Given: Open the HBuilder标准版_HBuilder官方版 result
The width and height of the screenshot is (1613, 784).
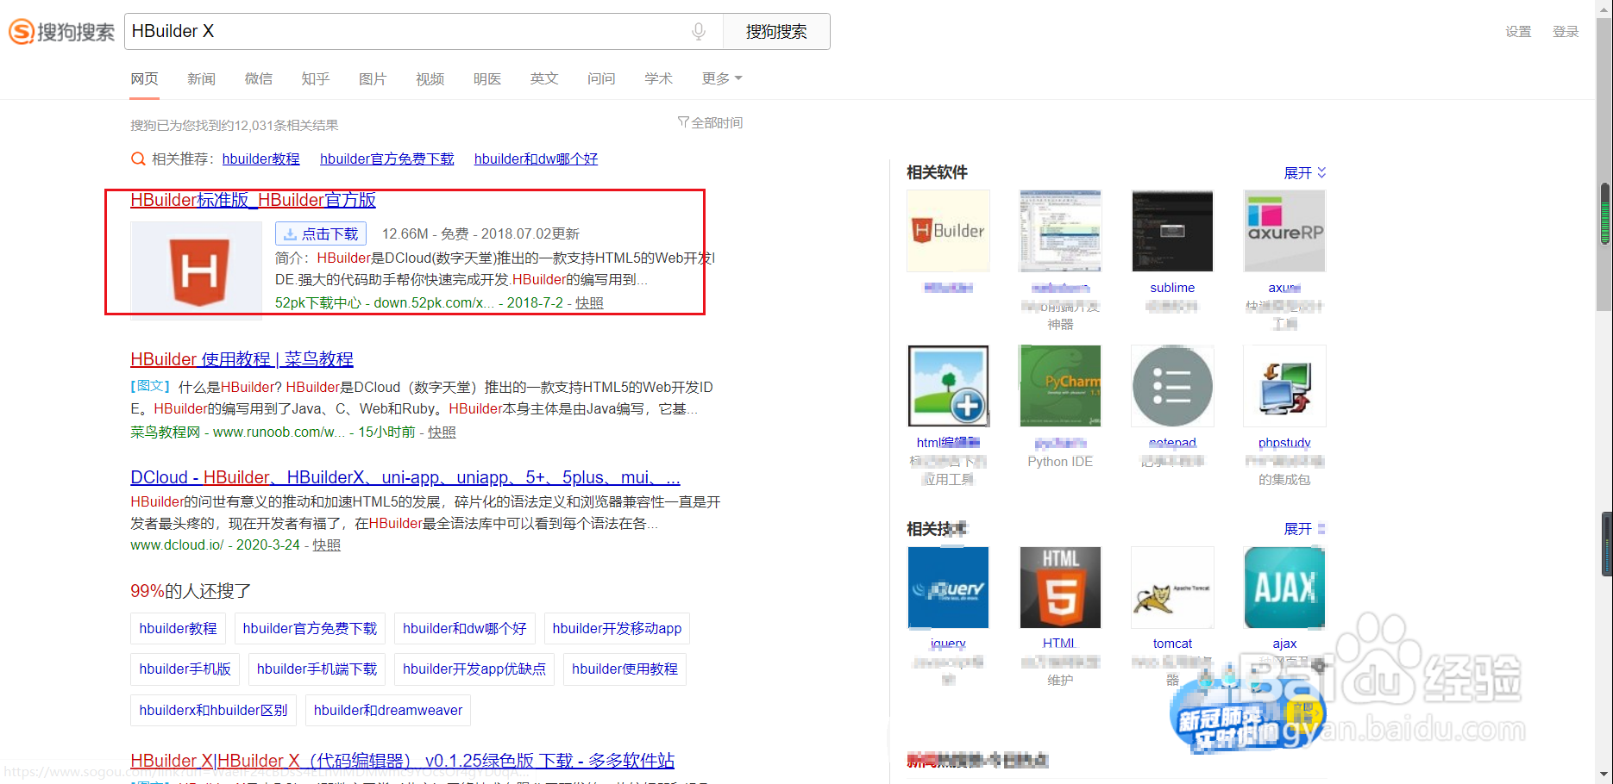Looking at the screenshot, I should point(254,200).
